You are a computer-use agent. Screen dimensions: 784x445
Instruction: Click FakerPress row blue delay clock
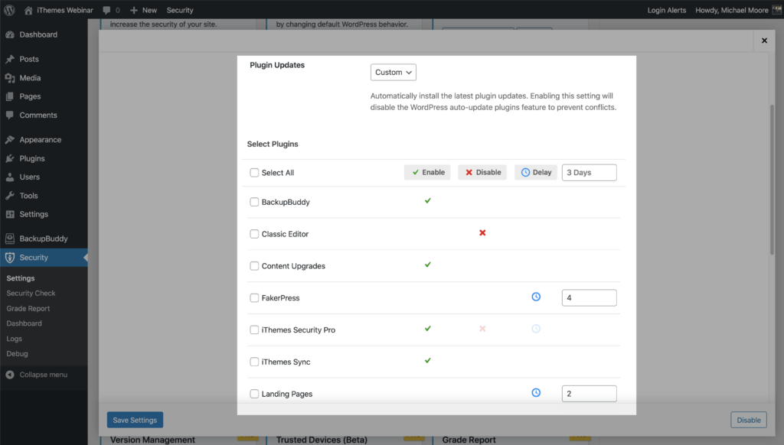tap(536, 297)
